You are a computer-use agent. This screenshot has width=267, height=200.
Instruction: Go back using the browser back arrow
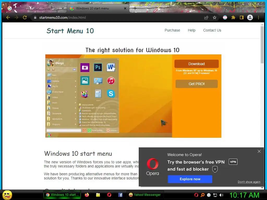[8, 17]
